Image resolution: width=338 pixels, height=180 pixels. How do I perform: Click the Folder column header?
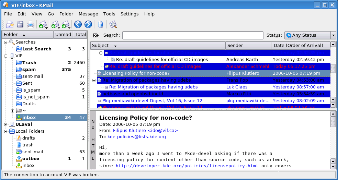point(27,35)
